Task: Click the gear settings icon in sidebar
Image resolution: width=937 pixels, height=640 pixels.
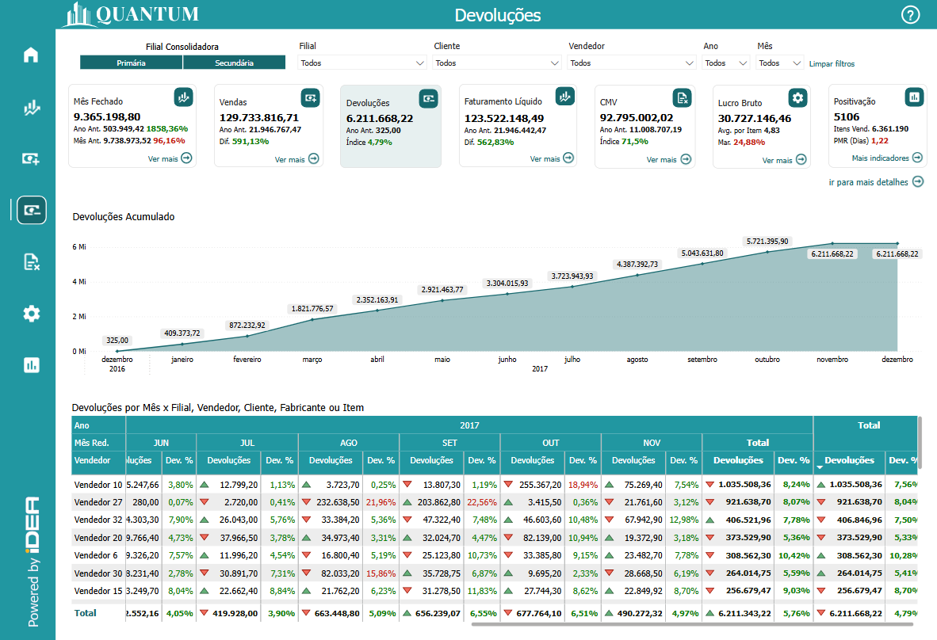Action: pos(31,314)
